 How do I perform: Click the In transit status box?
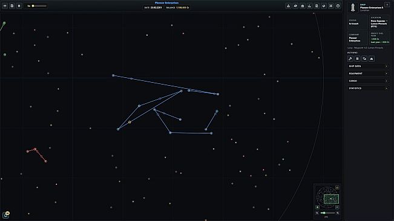[x=358, y=22]
